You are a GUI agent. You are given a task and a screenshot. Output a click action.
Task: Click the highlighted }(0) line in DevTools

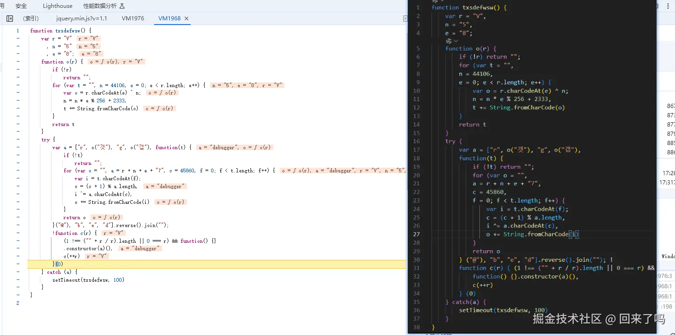coord(216,264)
